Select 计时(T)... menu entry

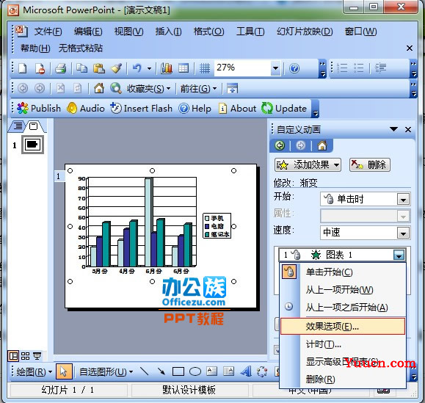click(x=343, y=344)
